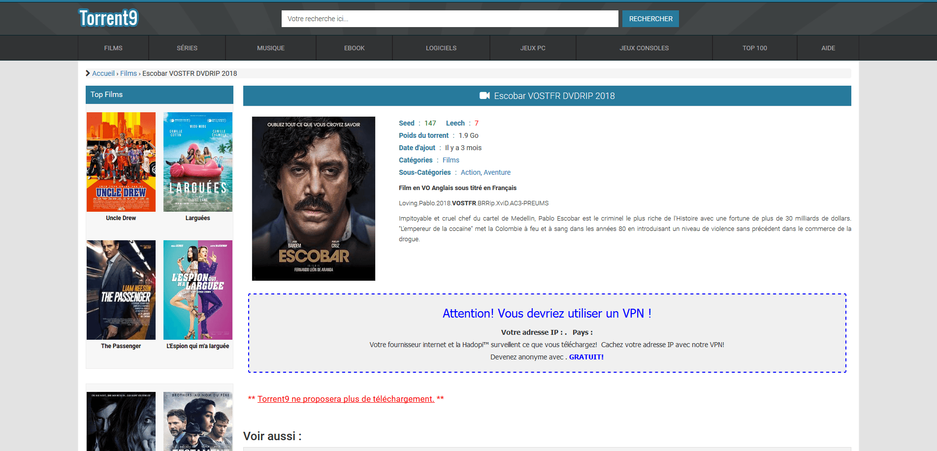Click the Aventure sub-category link
This screenshot has width=937, height=451.
coord(497,172)
